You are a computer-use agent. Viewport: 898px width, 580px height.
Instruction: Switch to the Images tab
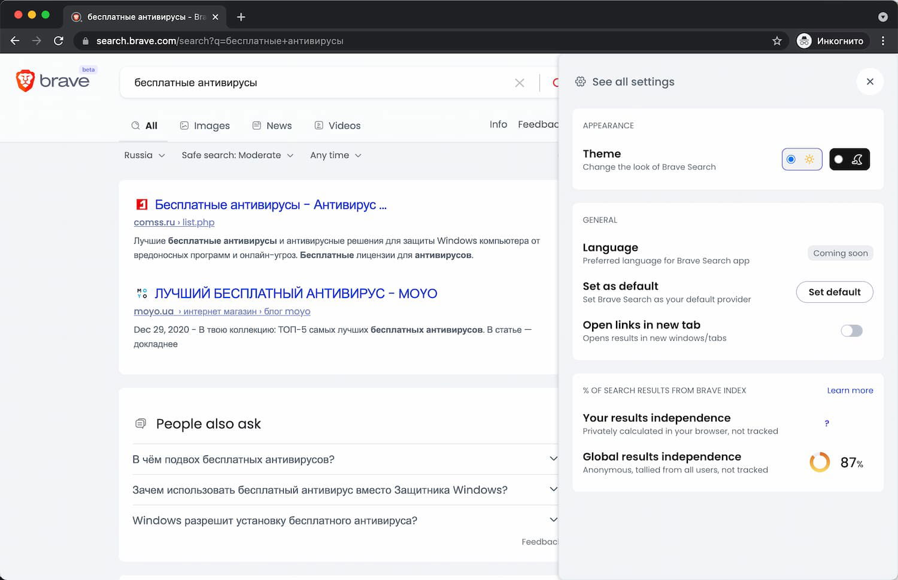pos(205,126)
